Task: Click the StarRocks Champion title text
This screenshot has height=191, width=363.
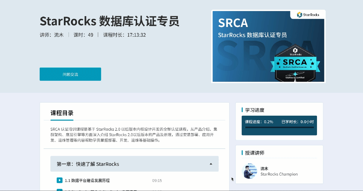Action: pyautogui.click(x=279, y=174)
